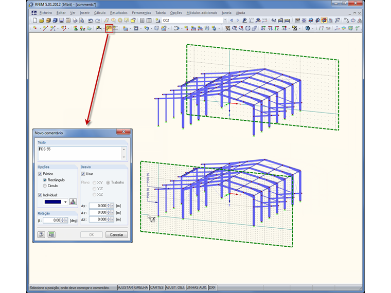Image resolution: width=391 pixels, height=293 pixels.
Task: Click the units and decimals icon
Action: point(51,234)
